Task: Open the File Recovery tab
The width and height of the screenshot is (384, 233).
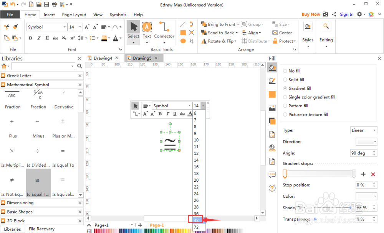Action: 41,229
